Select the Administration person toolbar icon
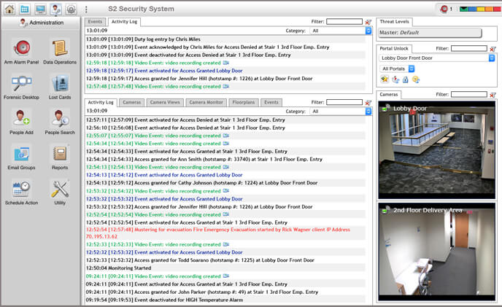 tap(55, 9)
